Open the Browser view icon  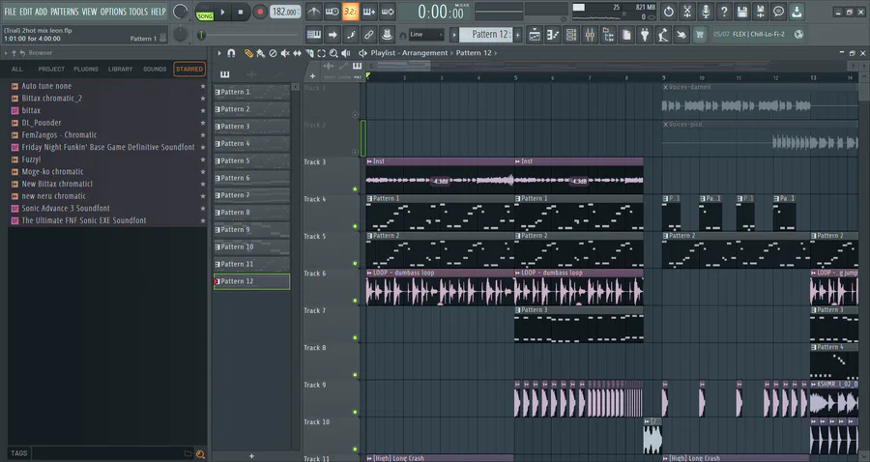tap(608, 35)
